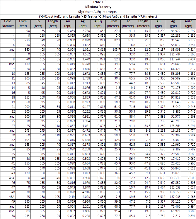Image resolution: width=196 pixels, height=219 pixels.
Task: Select the 'Length (feet)' column header
Action: click(53, 24)
